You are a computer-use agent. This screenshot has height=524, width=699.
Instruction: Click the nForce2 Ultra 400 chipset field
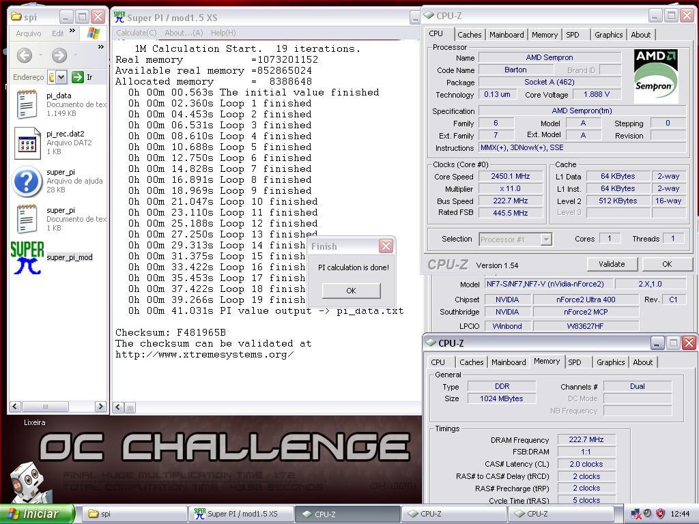pyautogui.click(x=586, y=300)
